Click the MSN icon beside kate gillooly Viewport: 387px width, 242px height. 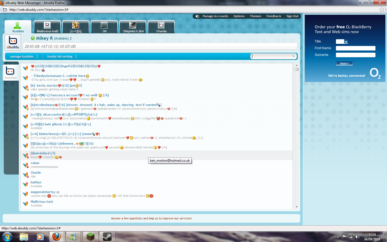pos(26,126)
